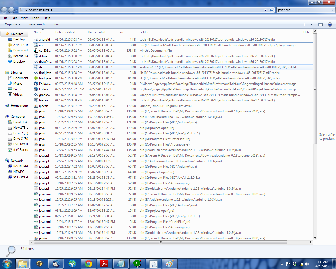Open the View menu
The width and height of the screenshot is (336, 269).
[24, 18]
